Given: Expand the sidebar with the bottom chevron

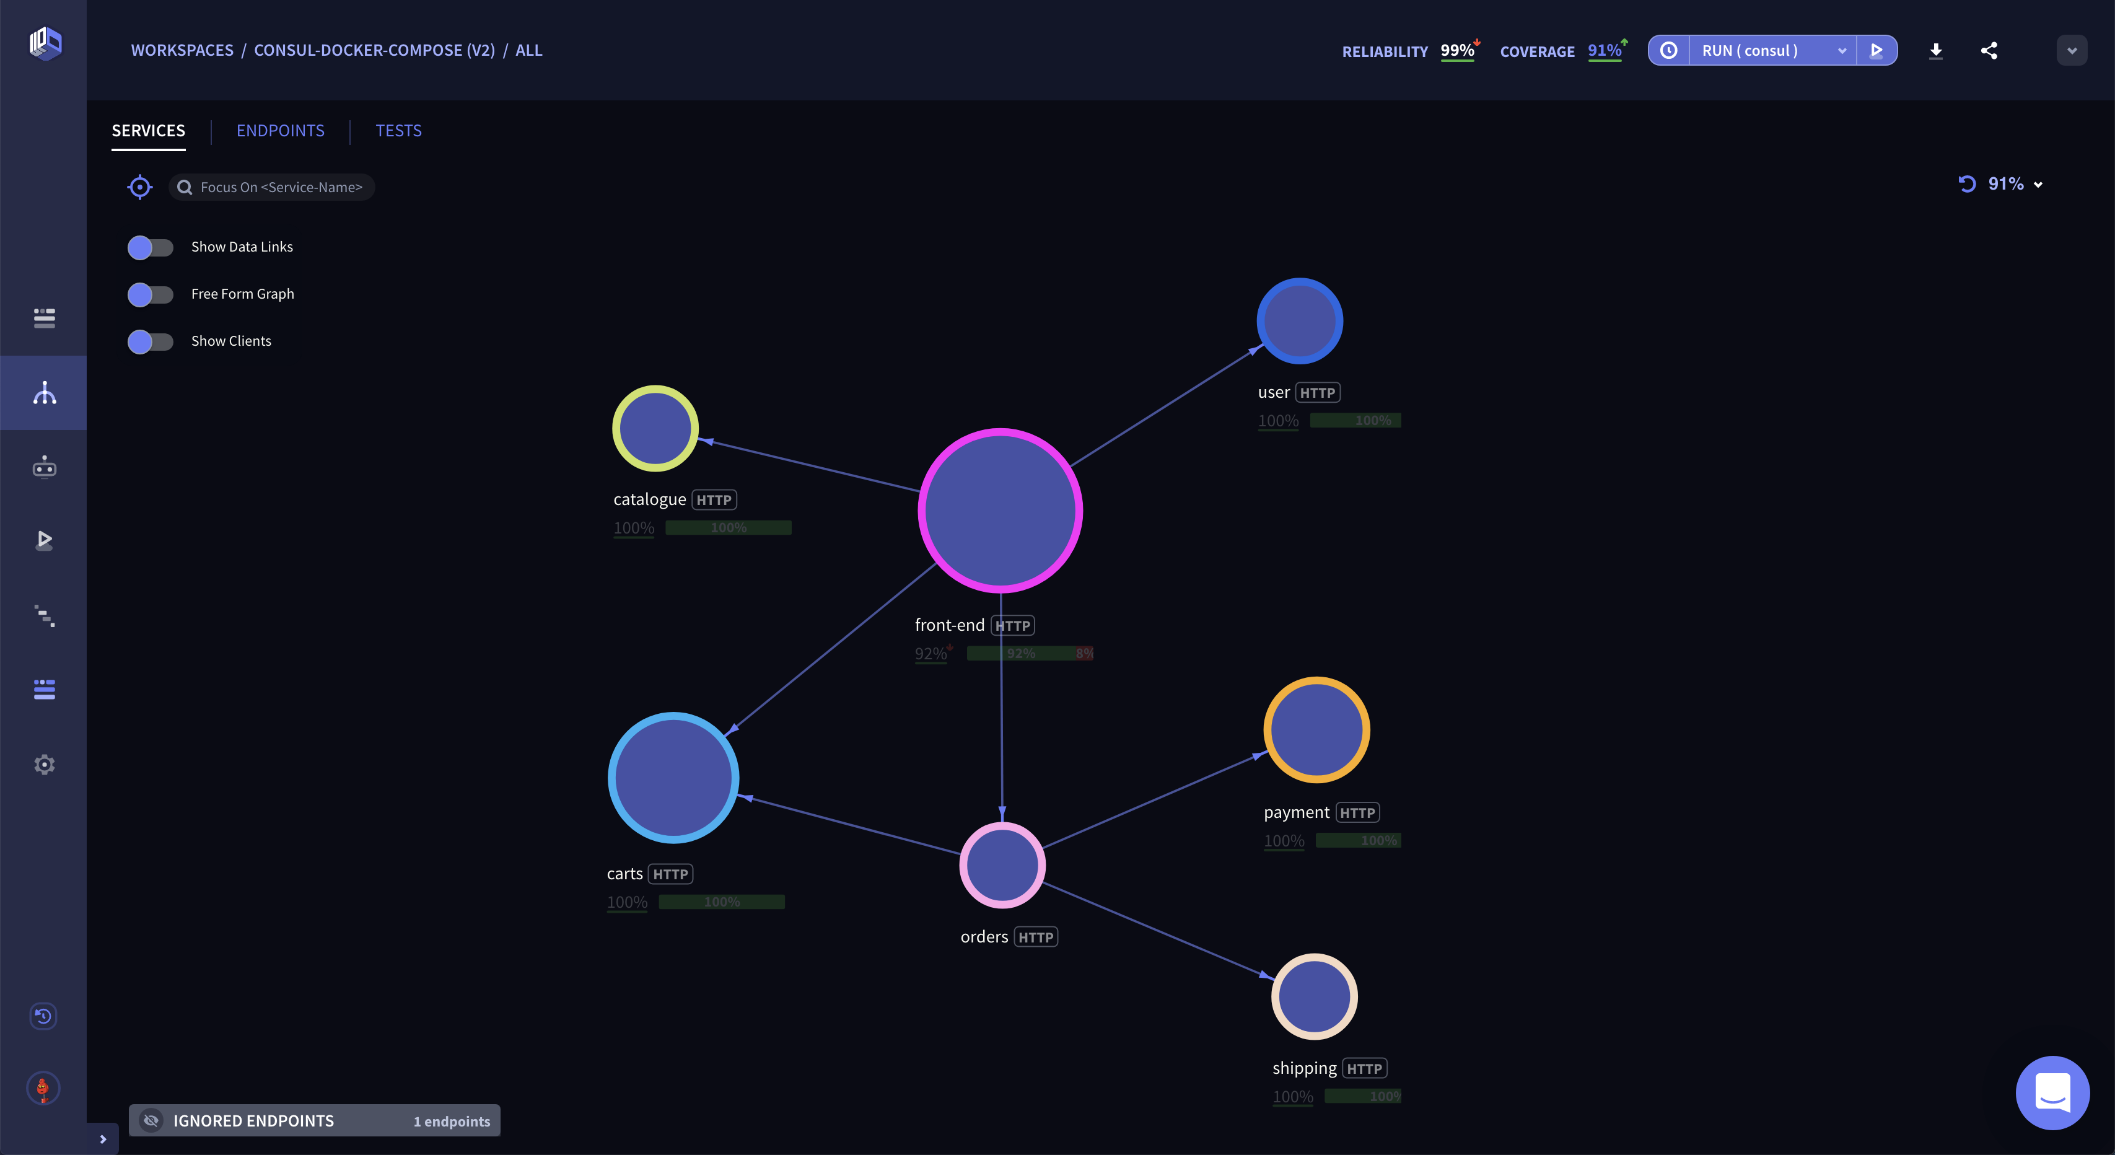Looking at the screenshot, I should 103,1138.
